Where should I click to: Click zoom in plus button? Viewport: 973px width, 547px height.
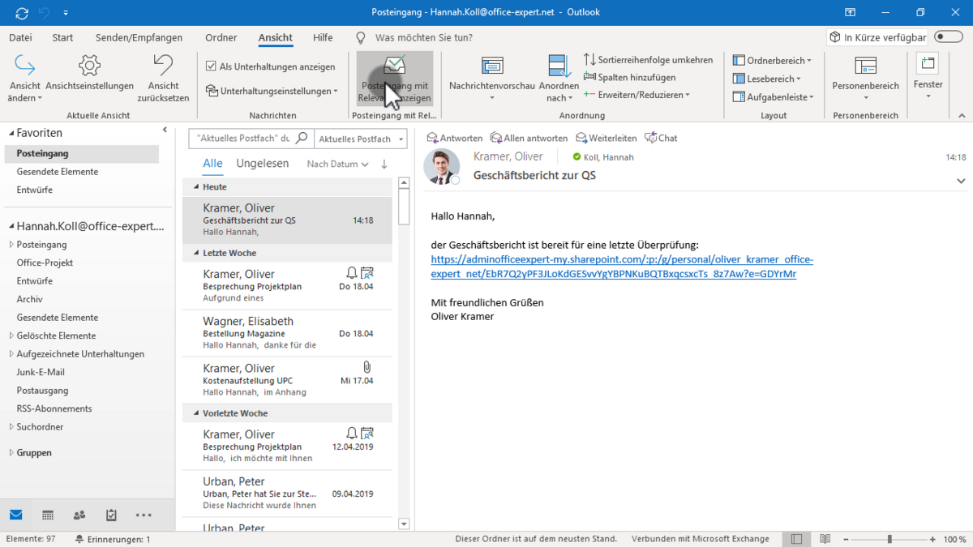pos(934,539)
